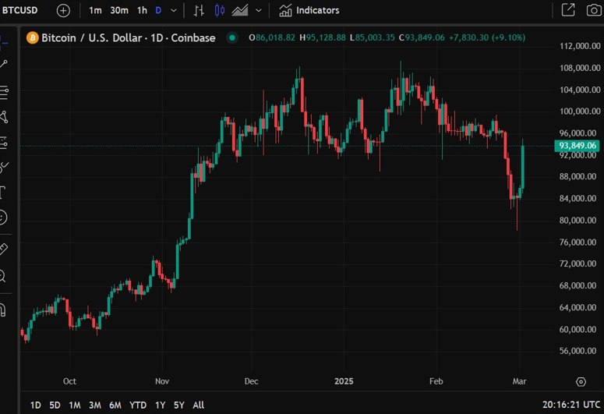The height and width of the screenshot is (414, 604).
Task: Select the 30m timeframe
Action: coord(119,10)
